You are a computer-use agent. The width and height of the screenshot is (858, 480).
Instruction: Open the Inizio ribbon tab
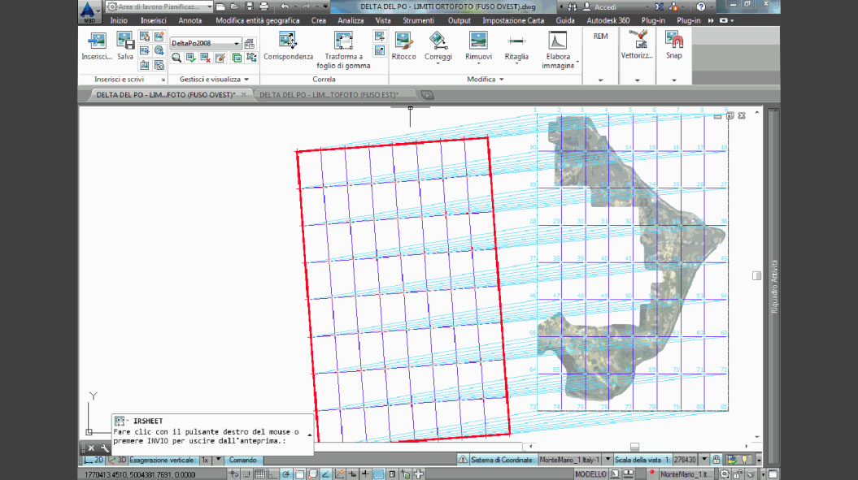tap(119, 20)
